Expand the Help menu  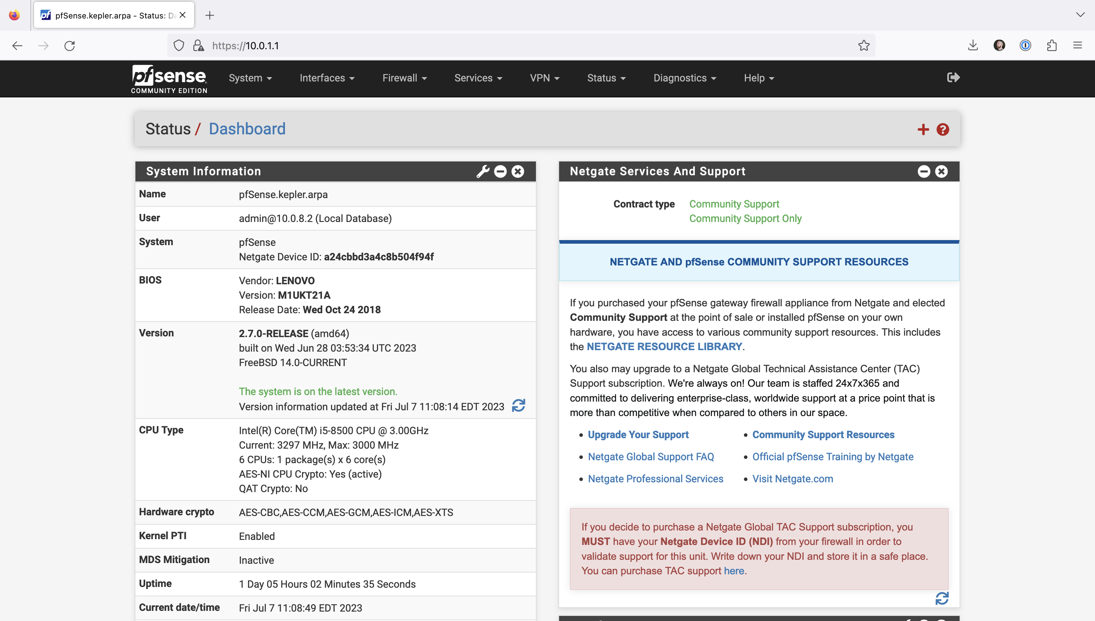[x=759, y=78]
